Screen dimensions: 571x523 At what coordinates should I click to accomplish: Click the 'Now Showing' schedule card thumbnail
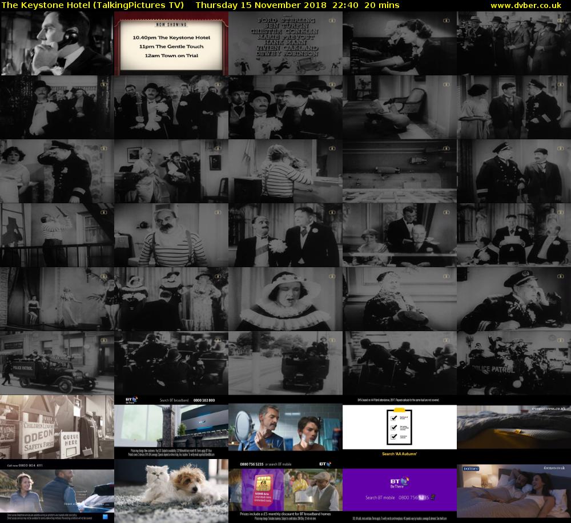[171, 43]
